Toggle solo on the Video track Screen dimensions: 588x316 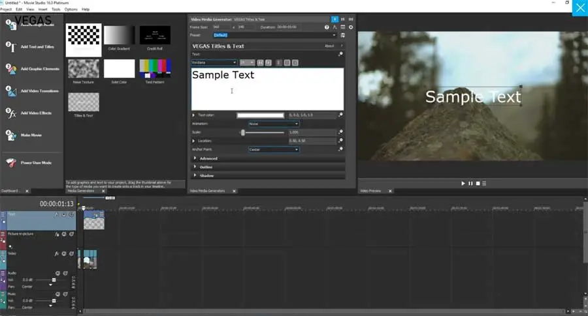click(71, 253)
